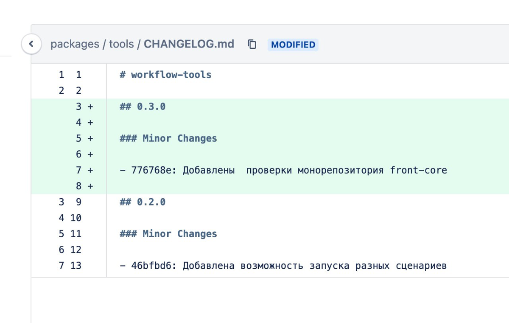Select the unchanged line '## 0.2.0'
Viewport: 509px width, 323px height.
tap(142, 202)
